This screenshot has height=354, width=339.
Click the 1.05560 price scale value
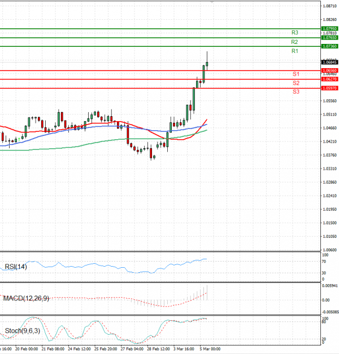tap(330, 101)
